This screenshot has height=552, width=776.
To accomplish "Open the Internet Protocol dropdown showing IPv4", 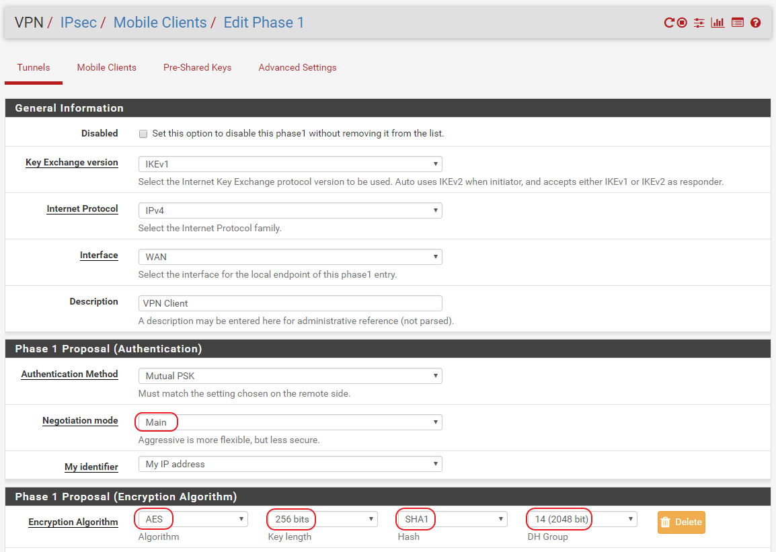I will (x=290, y=210).
